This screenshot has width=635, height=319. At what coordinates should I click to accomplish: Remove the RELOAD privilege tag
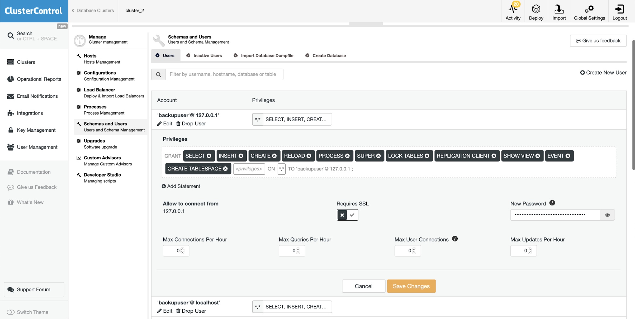(x=309, y=156)
